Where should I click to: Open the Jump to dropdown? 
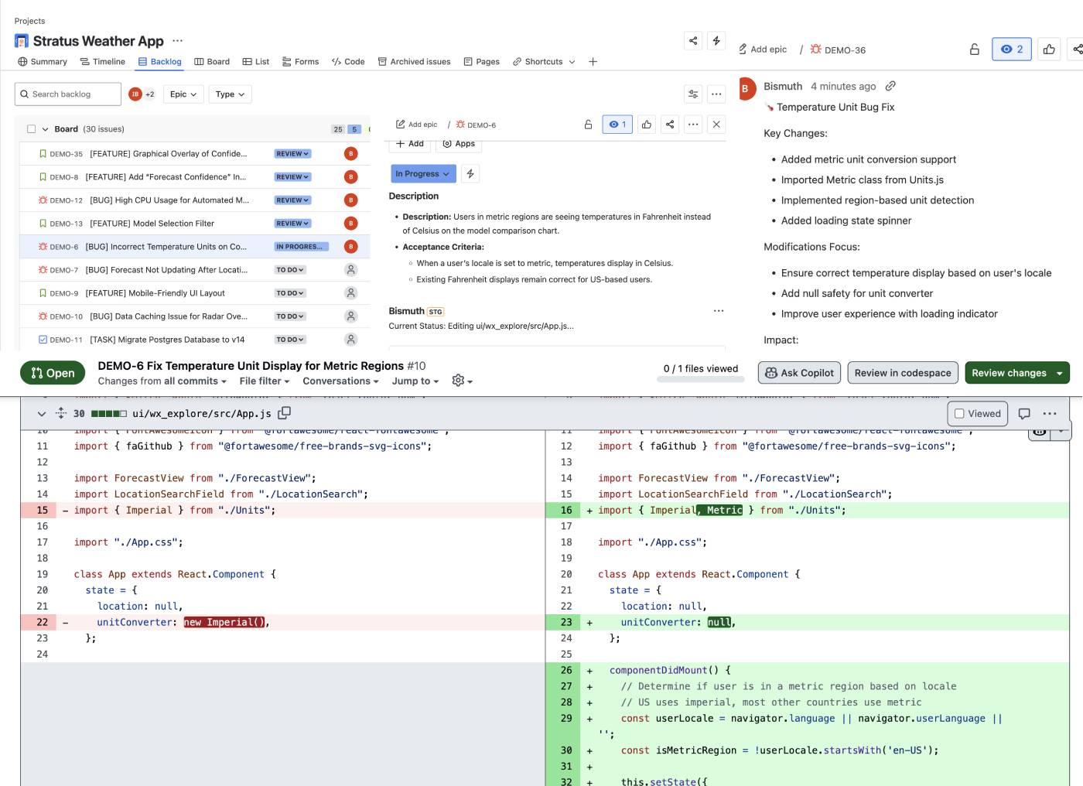[x=415, y=381]
